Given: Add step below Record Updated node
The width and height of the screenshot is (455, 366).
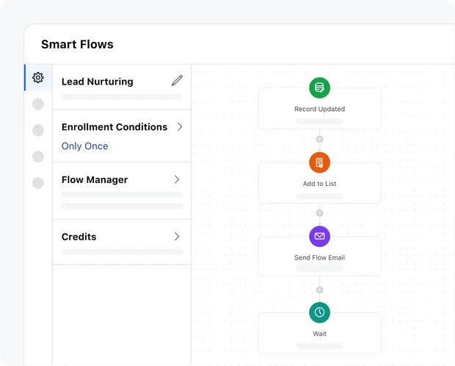Looking at the screenshot, I should click(x=319, y=139).
